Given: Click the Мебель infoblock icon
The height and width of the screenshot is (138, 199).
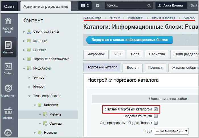Looking at the screenshot, I should click(45, 114).
